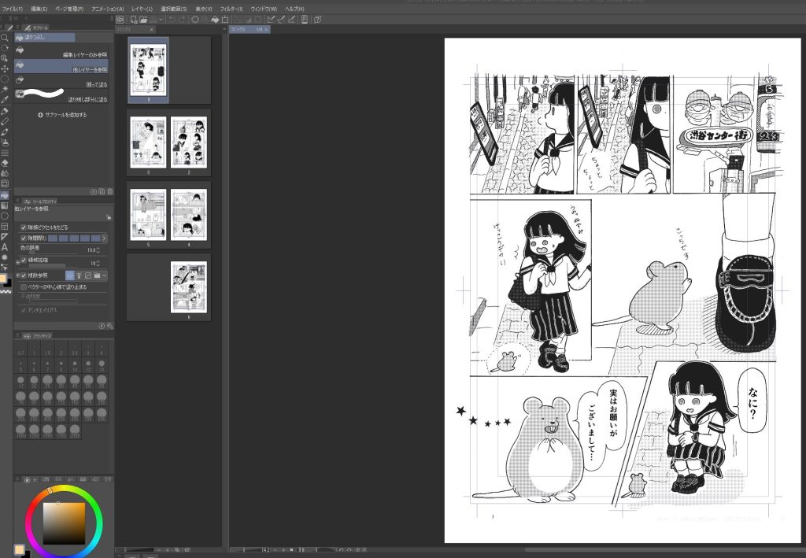Viewport: 806px width, 558px height.
Task: Select the Text tool
Action: tap(5, 246)
